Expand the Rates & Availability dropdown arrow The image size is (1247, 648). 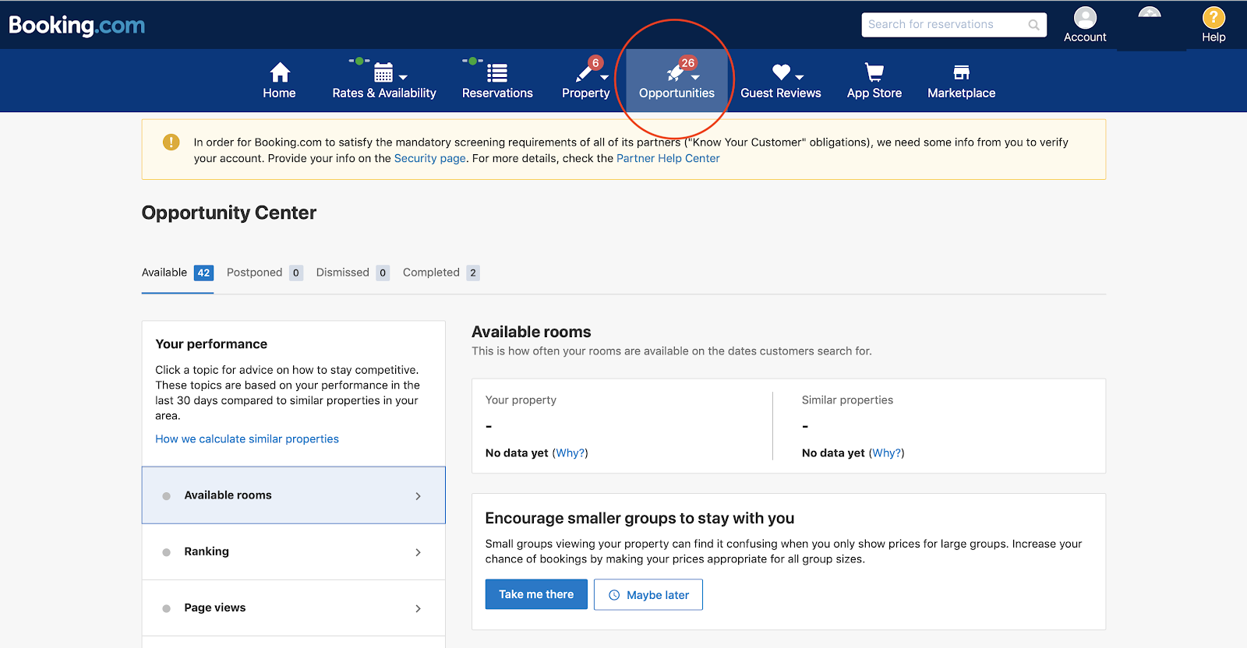point(403,77)
